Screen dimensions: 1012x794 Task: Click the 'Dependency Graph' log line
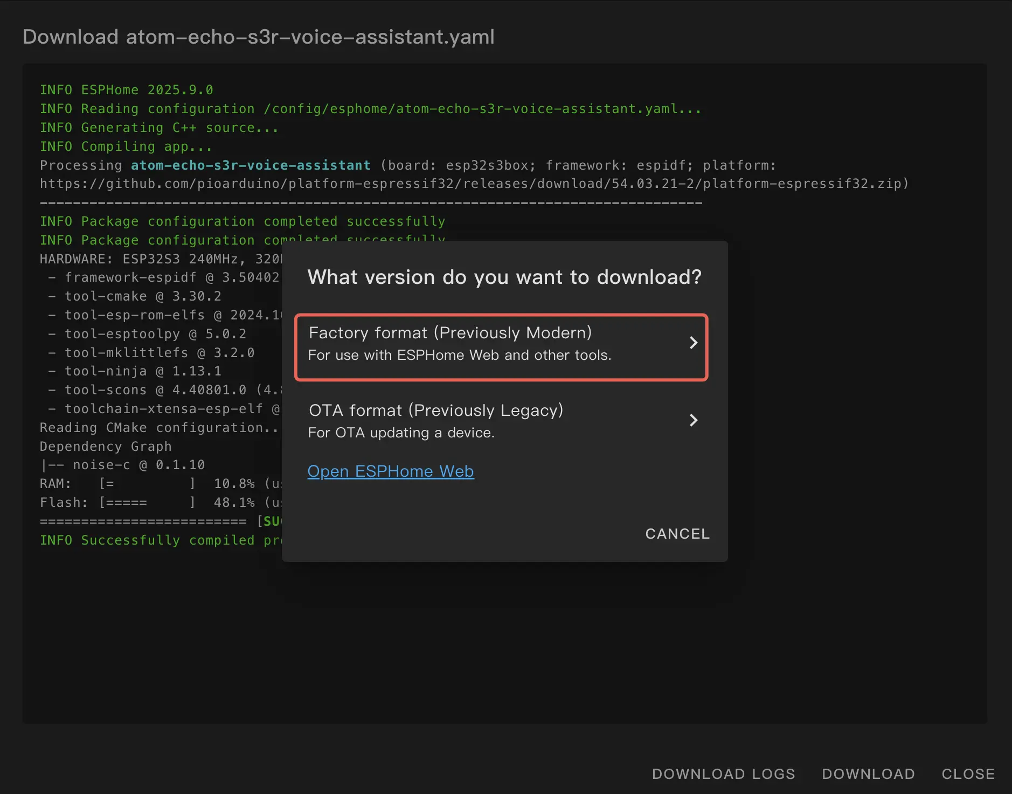pos(106,447)
